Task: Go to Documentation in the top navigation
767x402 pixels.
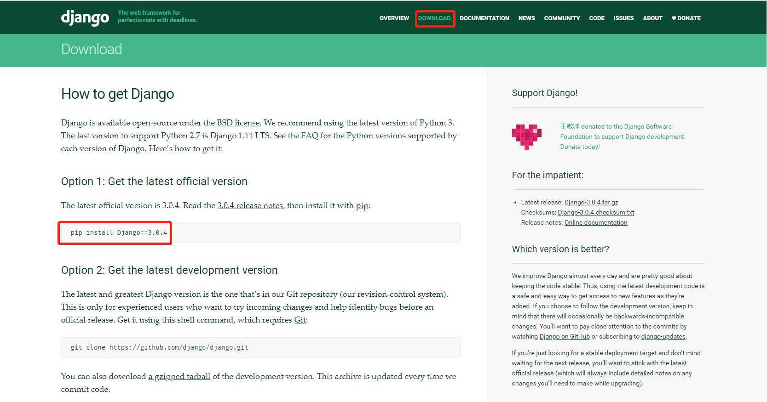Action: [484, 18]
